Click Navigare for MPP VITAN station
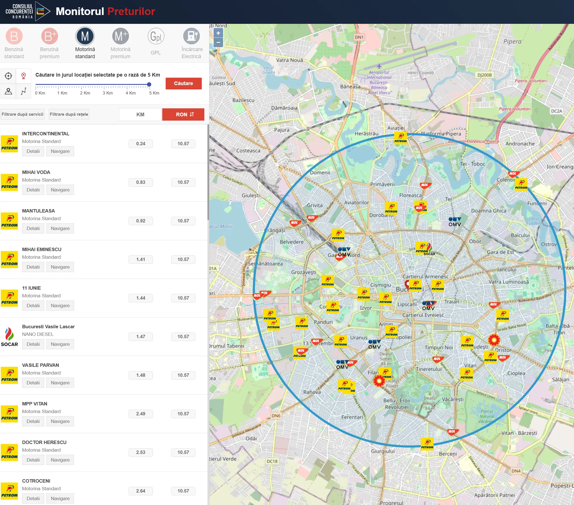The image size is (574, 505). tap(60, 421)
